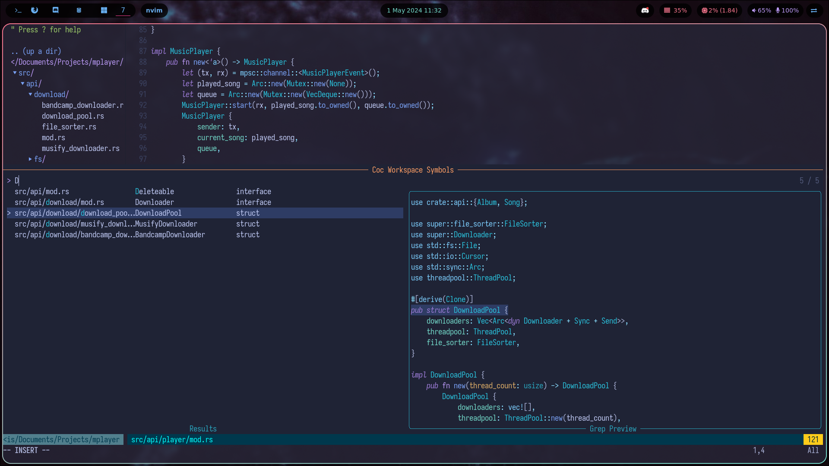Switch to workspace 7
Screen dimensions: 829x466
point(123,10)
